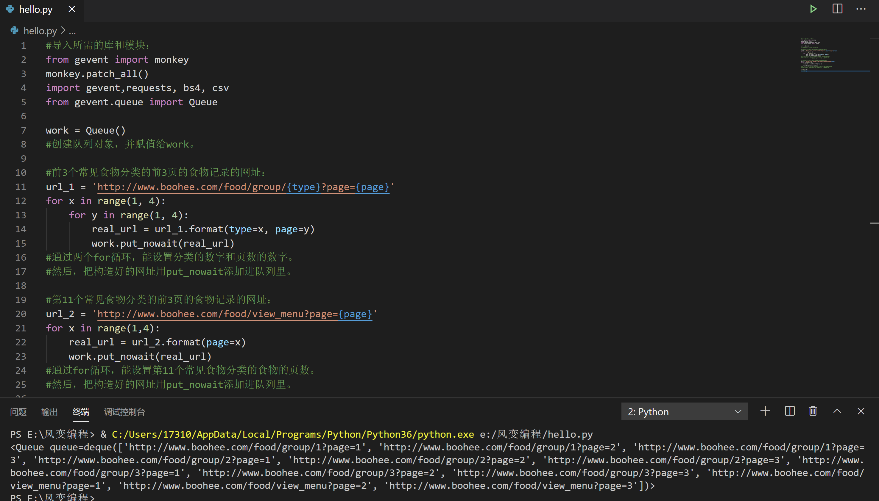Switch to the 问题 panel tab

click(18, 412)
